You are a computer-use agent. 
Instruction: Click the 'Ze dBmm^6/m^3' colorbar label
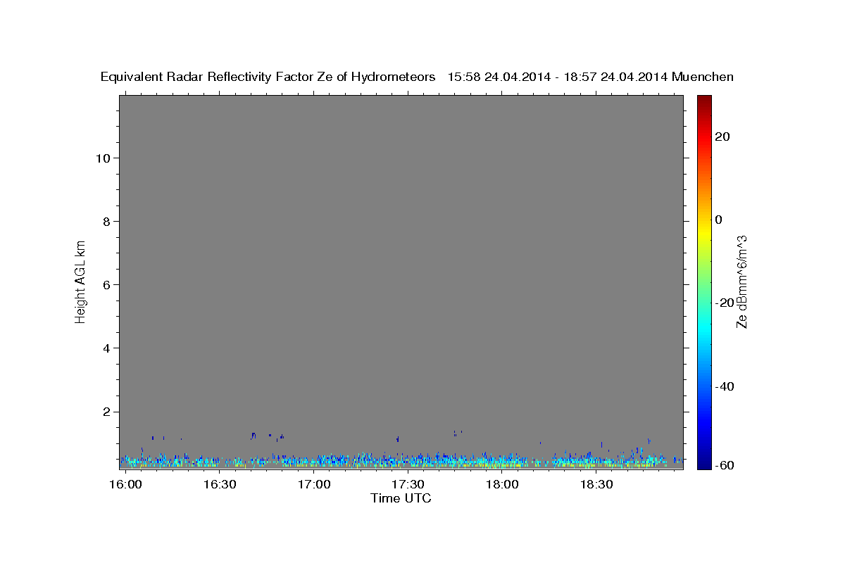741,281
